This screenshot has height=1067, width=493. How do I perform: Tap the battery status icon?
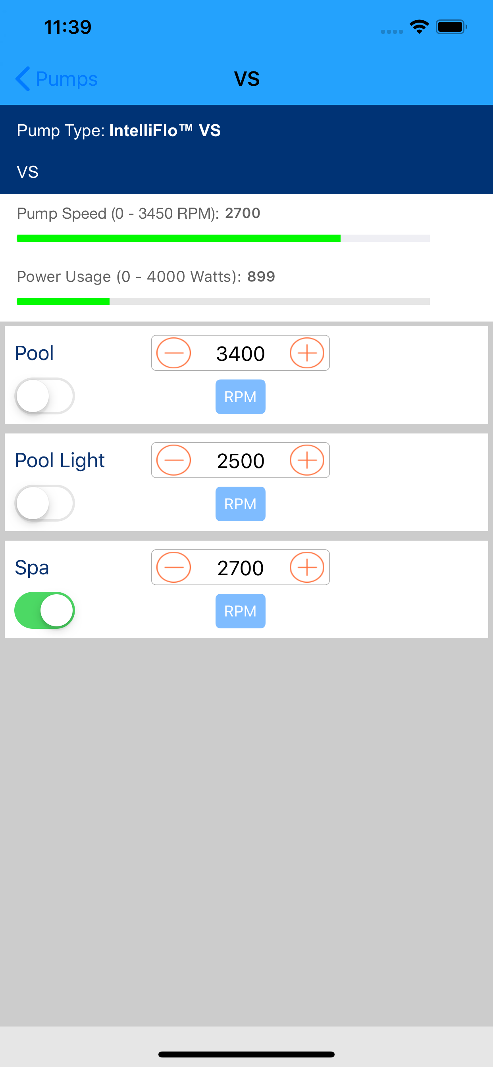(451, 27)
